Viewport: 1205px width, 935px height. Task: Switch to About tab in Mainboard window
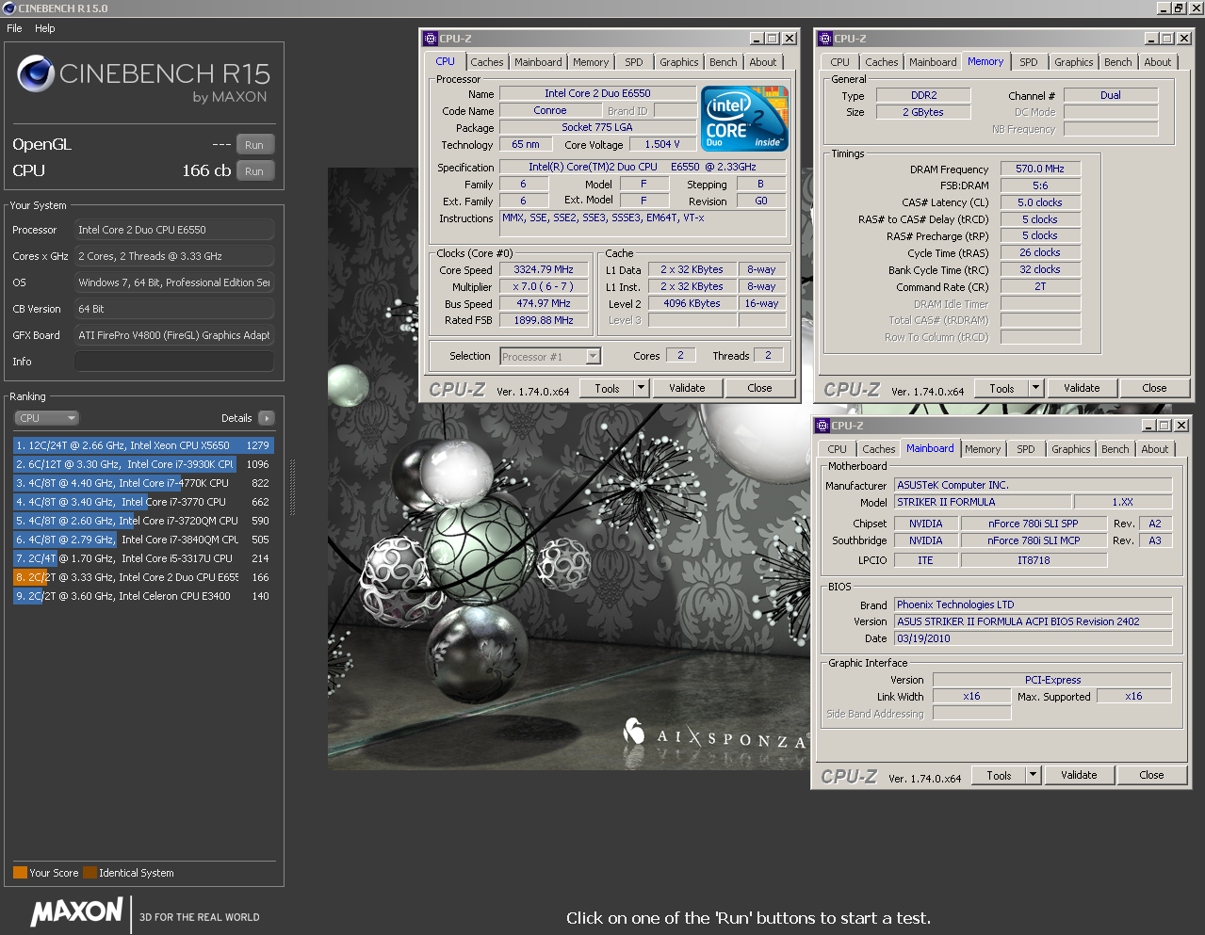pos(1155,449)
